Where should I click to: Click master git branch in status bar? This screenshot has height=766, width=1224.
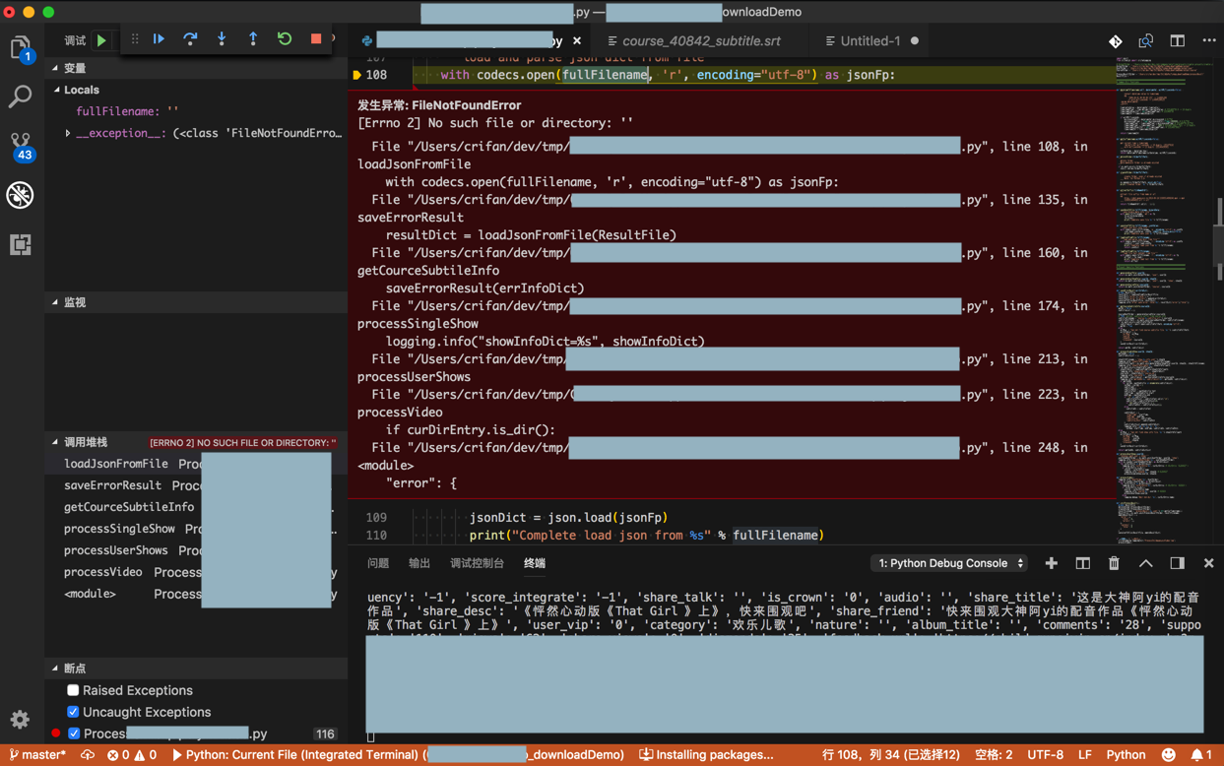38,755
